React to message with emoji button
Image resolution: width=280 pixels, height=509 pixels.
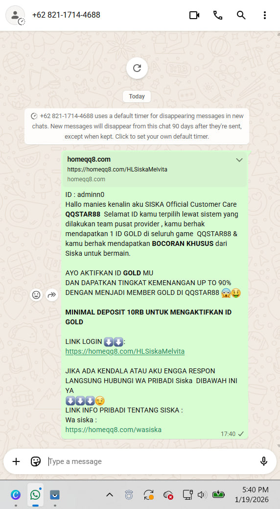pos(36,295)
